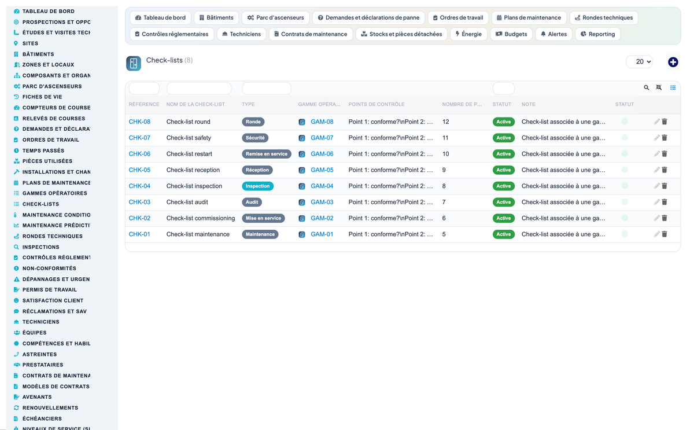Click the Inspections magnifier sidebar icon

point(16,247)
